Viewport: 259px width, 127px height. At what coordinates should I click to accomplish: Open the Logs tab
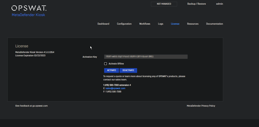[160, 24]
